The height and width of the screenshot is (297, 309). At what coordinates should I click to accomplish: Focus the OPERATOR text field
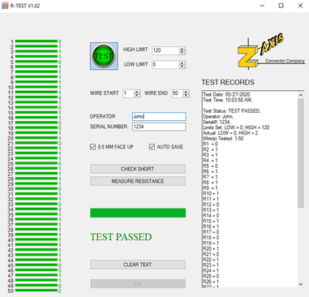[x=159, y=117]
